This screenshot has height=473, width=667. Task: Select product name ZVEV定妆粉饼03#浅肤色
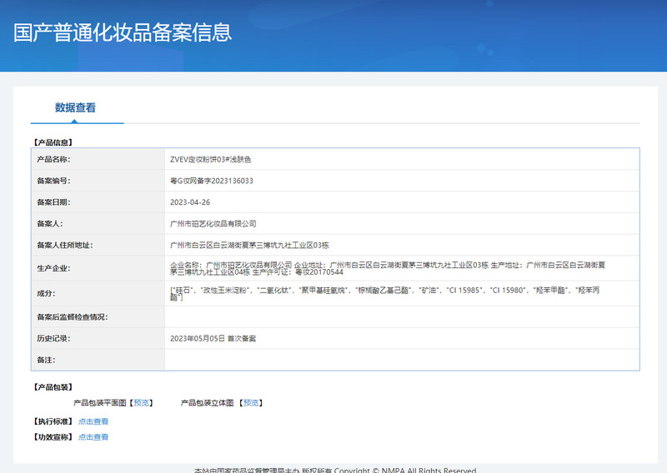[x=211, y=159]
